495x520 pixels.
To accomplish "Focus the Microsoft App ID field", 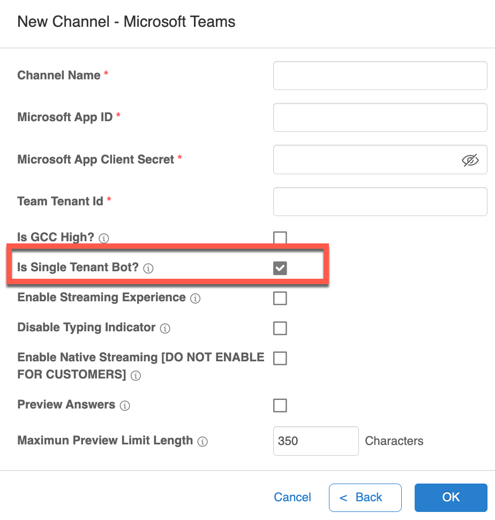I will tap(380, 117).
